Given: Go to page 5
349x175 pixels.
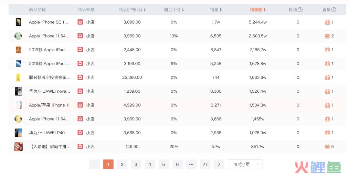Looking at the screenshot, I should click(x=164, y=164).
